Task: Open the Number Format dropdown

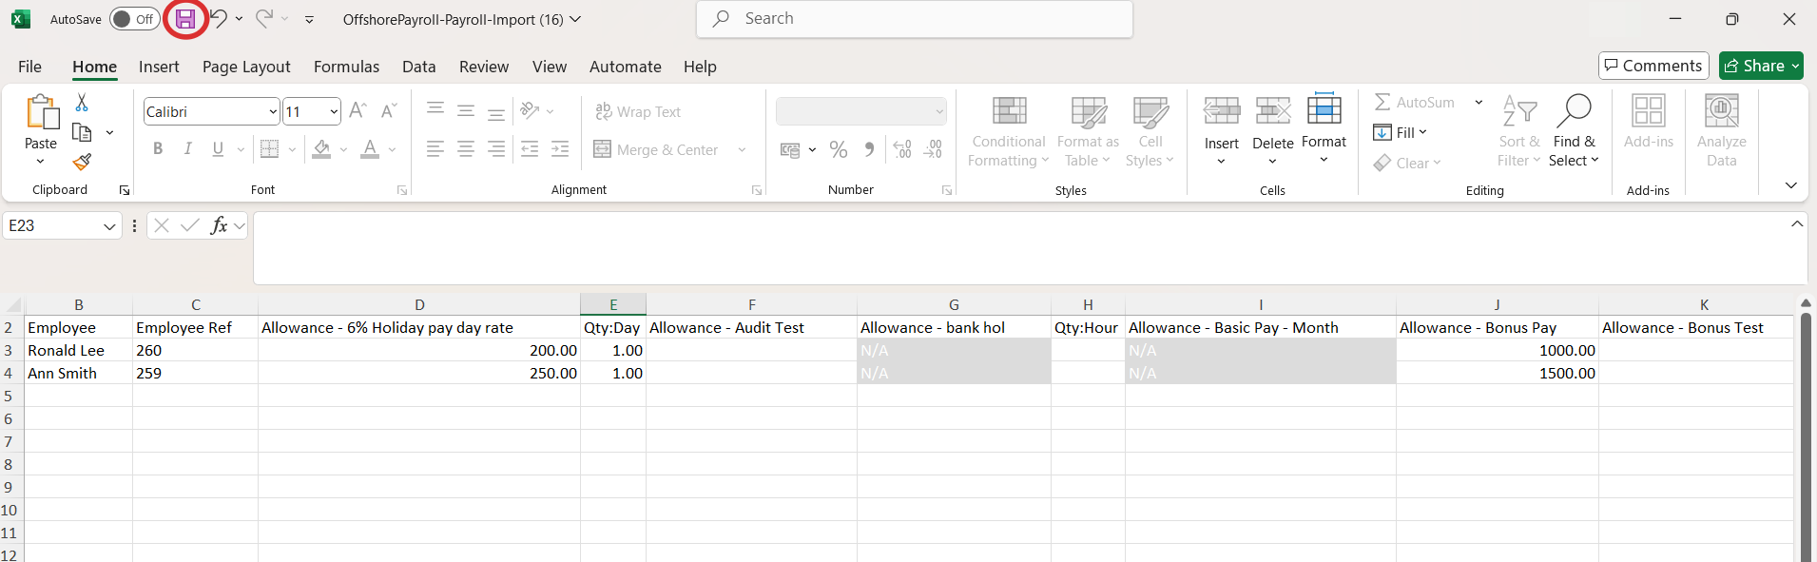Action: coord(939,112)
